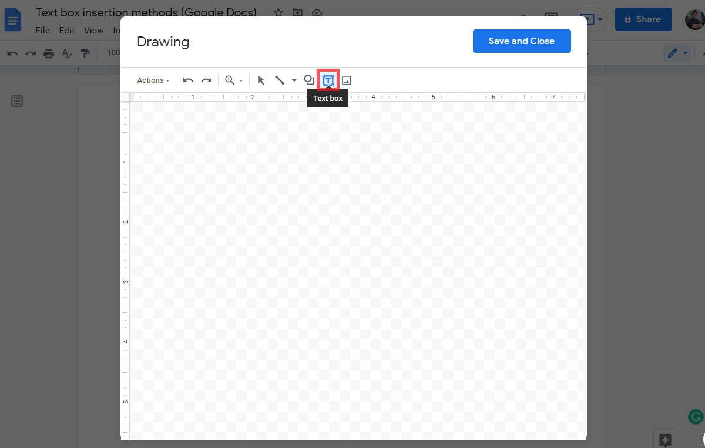Screen dimensions: 705x448
Task: Click the Move to folder icon
Action: 298,13
